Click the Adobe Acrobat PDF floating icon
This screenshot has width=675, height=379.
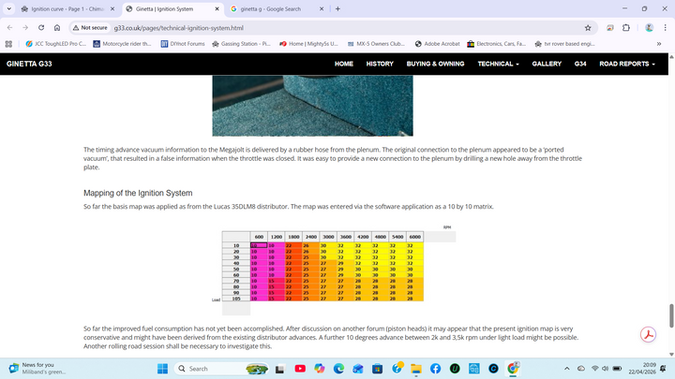[x=647, y=336]
